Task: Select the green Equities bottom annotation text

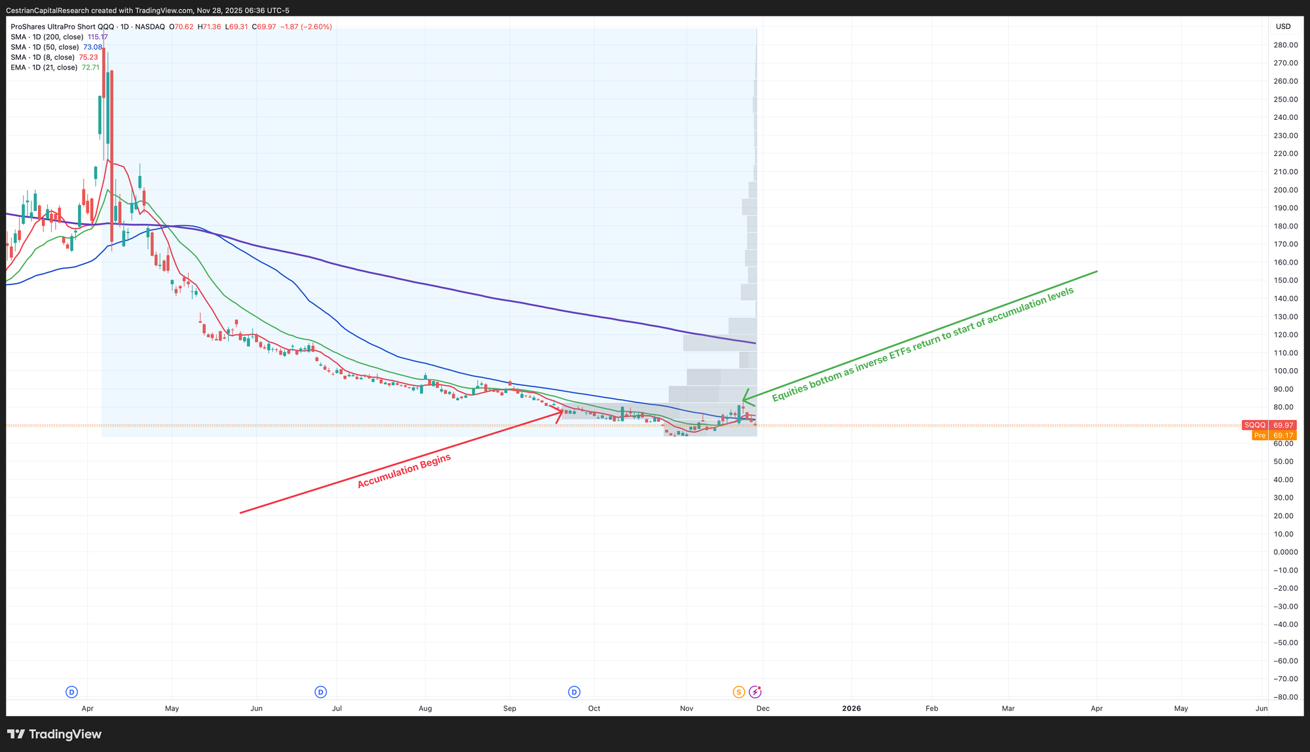Action: click(923, 344)
